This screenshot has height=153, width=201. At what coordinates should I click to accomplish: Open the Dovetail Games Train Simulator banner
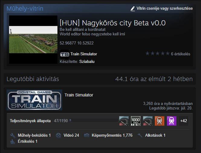(34, 100)
